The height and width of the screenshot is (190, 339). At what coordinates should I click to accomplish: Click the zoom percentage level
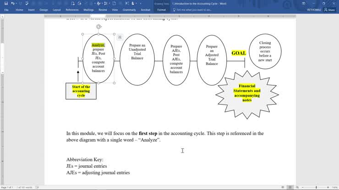334,187
